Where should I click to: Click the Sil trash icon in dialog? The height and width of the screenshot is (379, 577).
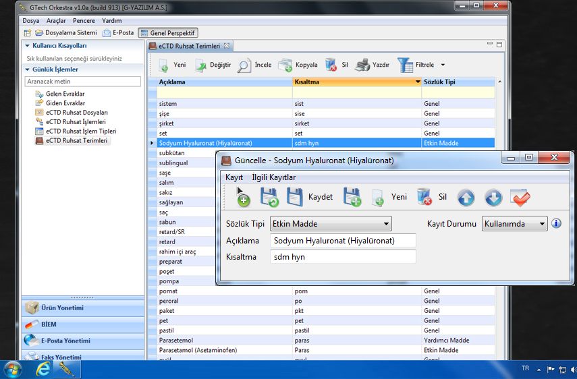click(424, 198)
